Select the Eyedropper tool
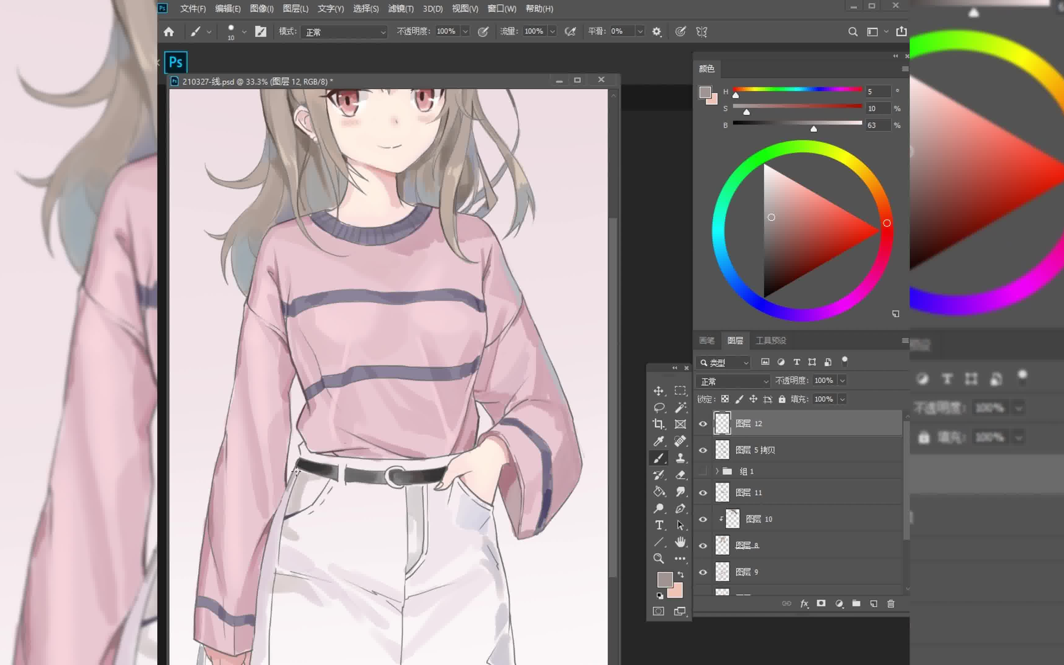This screenshot has width=1064, height=665. pos(658,441)
